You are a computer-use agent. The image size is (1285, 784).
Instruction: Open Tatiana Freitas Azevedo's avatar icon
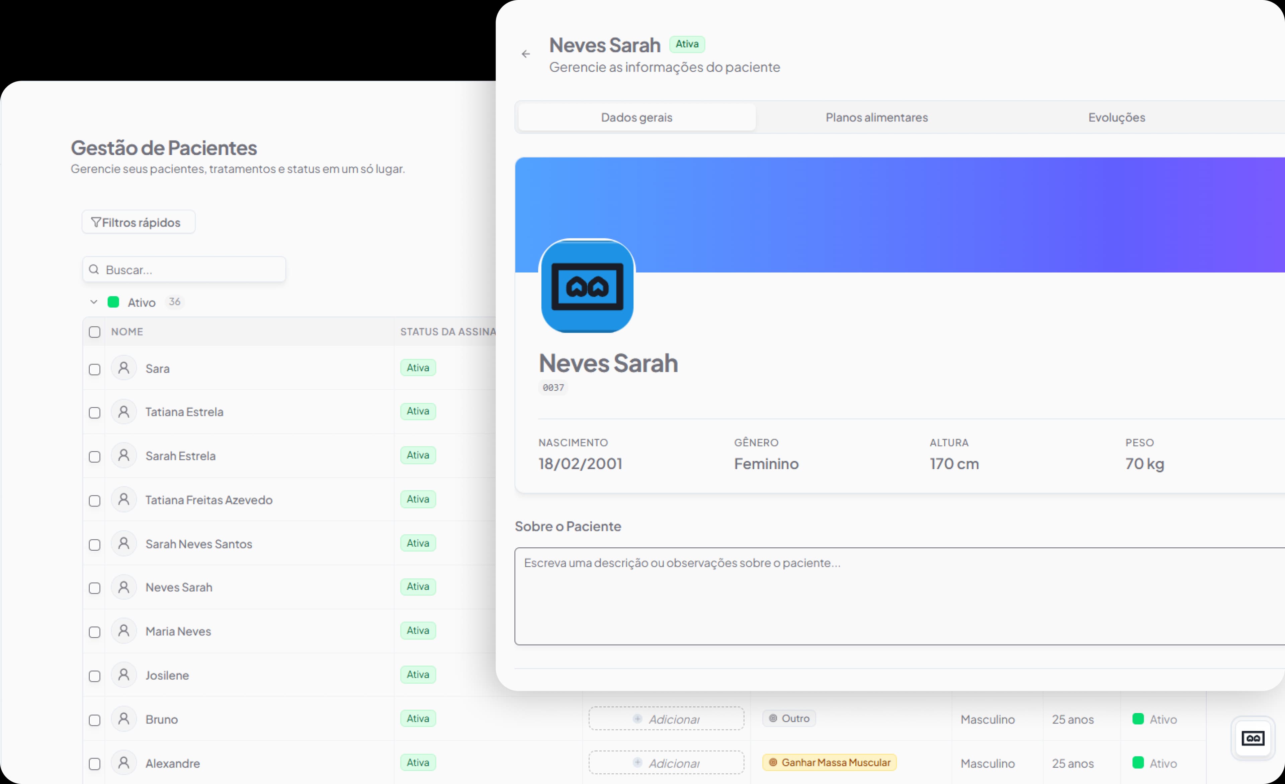pos(123,500)
